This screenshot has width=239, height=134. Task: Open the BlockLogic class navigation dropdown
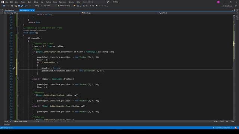click(x=119, y=13)
